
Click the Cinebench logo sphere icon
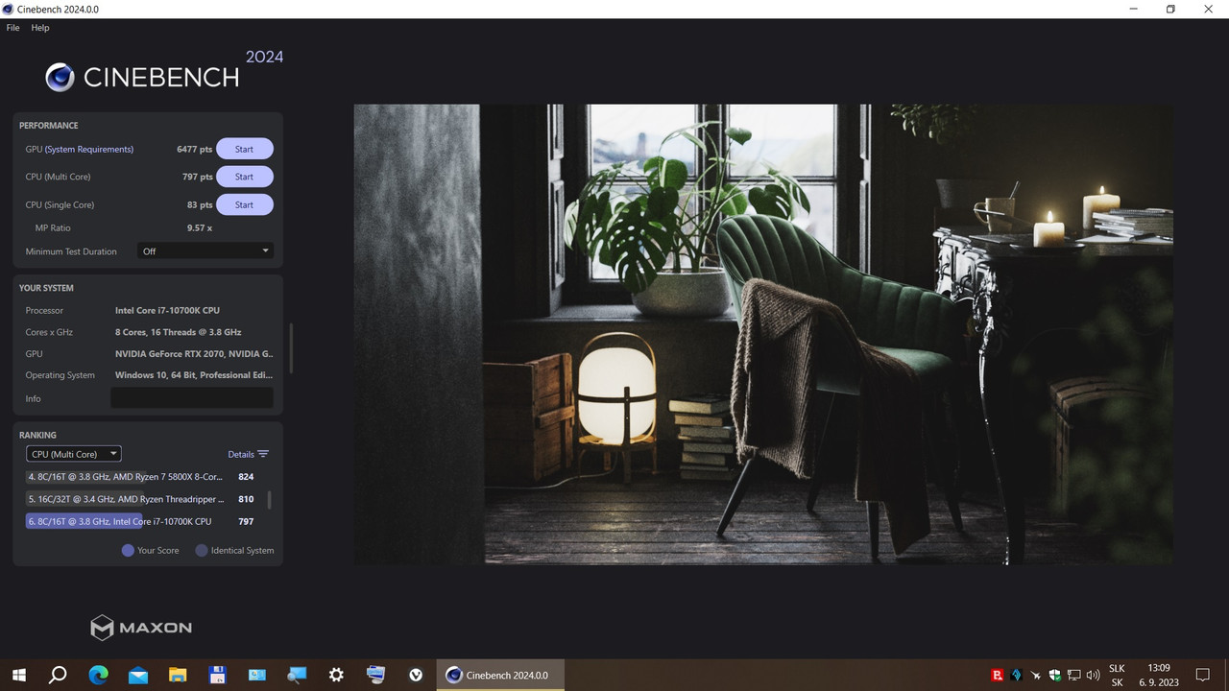(60, 77)
